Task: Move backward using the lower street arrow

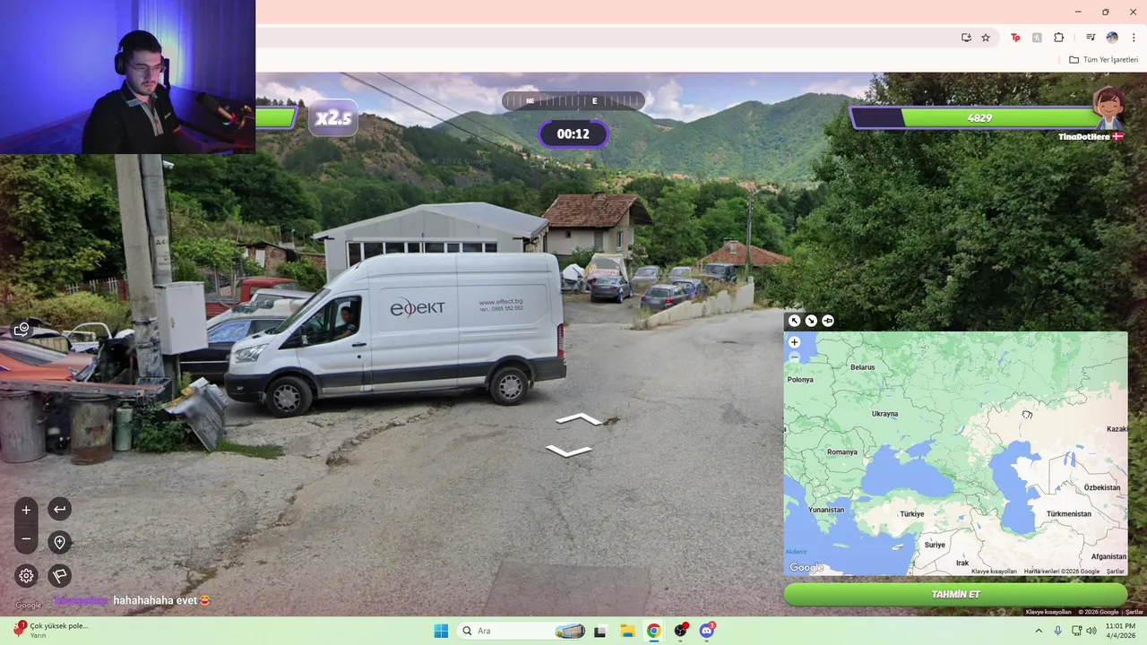Action: coord(569,451)
